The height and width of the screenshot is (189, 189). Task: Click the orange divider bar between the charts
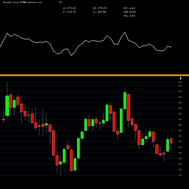pos(94,75)
